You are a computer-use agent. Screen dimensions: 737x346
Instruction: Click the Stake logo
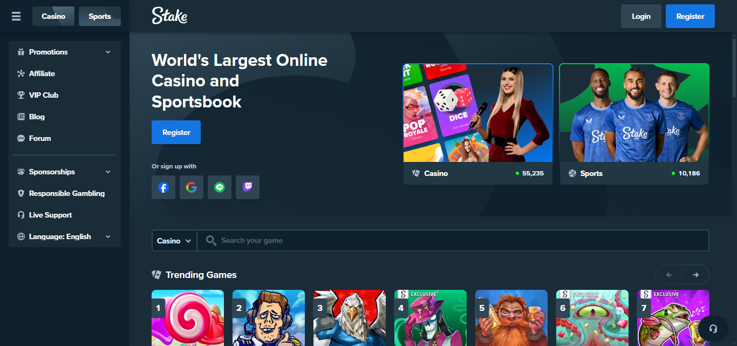pyautogui.click(x=169, y=16)
